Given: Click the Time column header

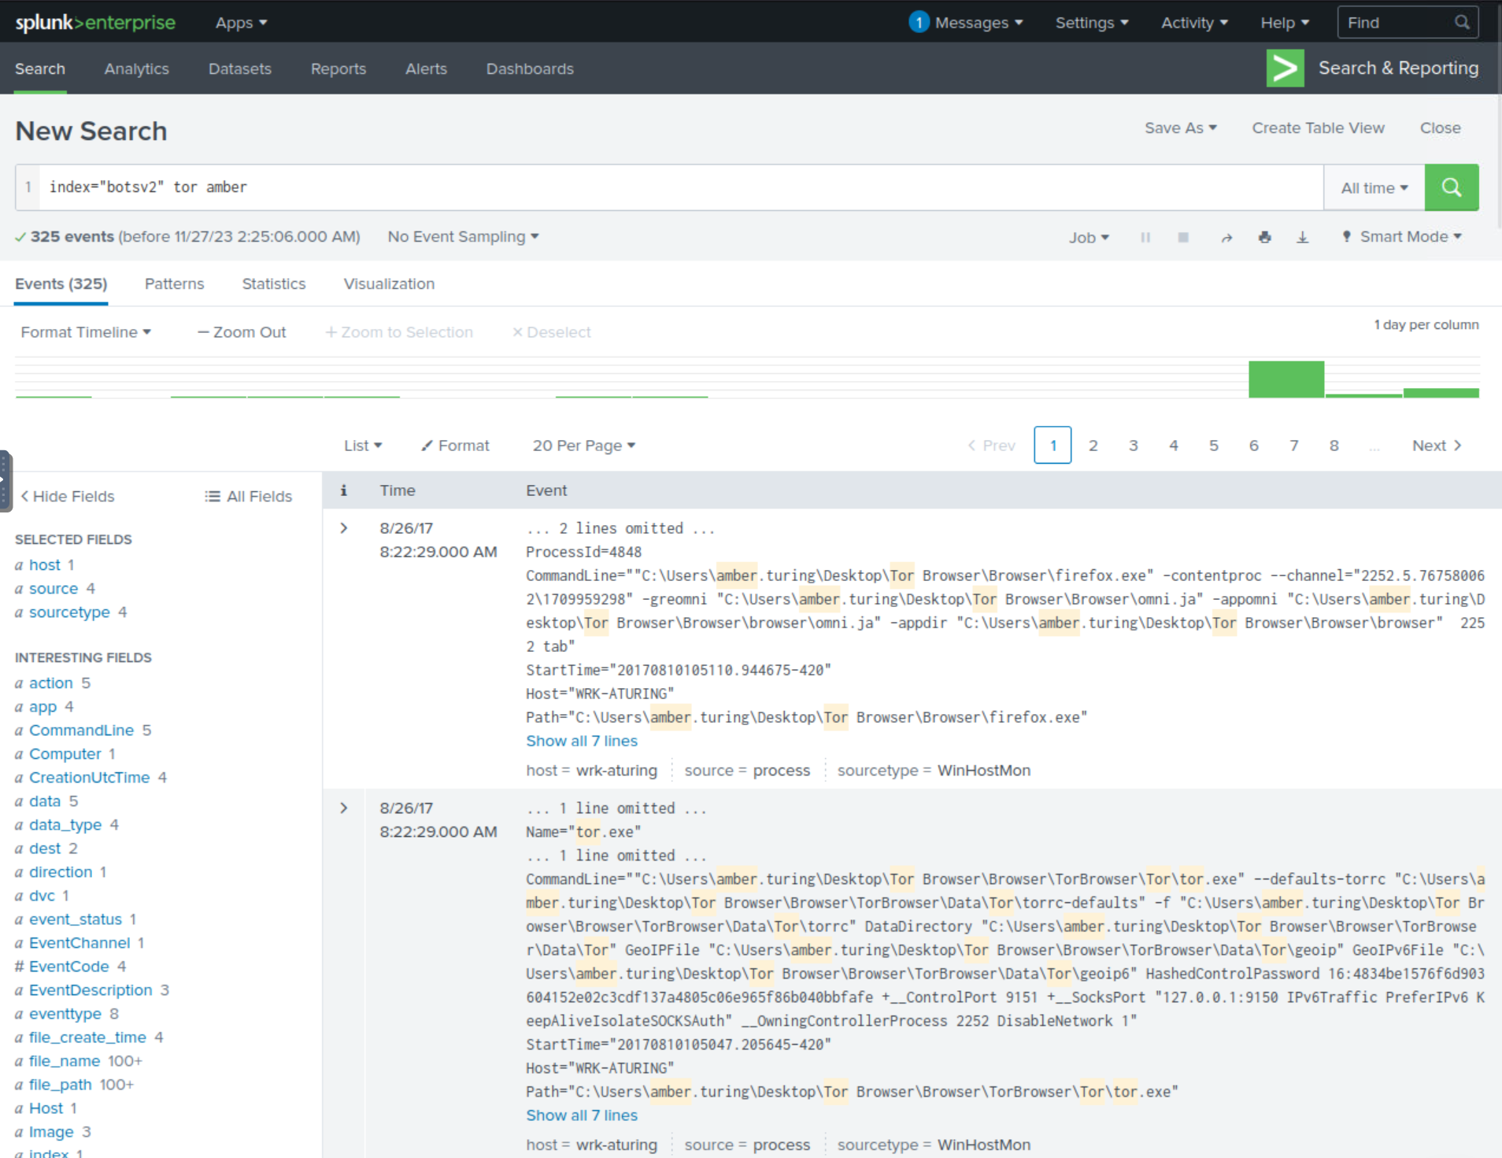Looking at the screenshot, I should (x=398, y=490).
